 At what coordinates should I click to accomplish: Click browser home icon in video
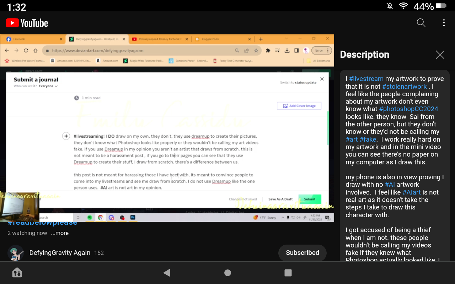pyautogui.click(x=36, y=50)
